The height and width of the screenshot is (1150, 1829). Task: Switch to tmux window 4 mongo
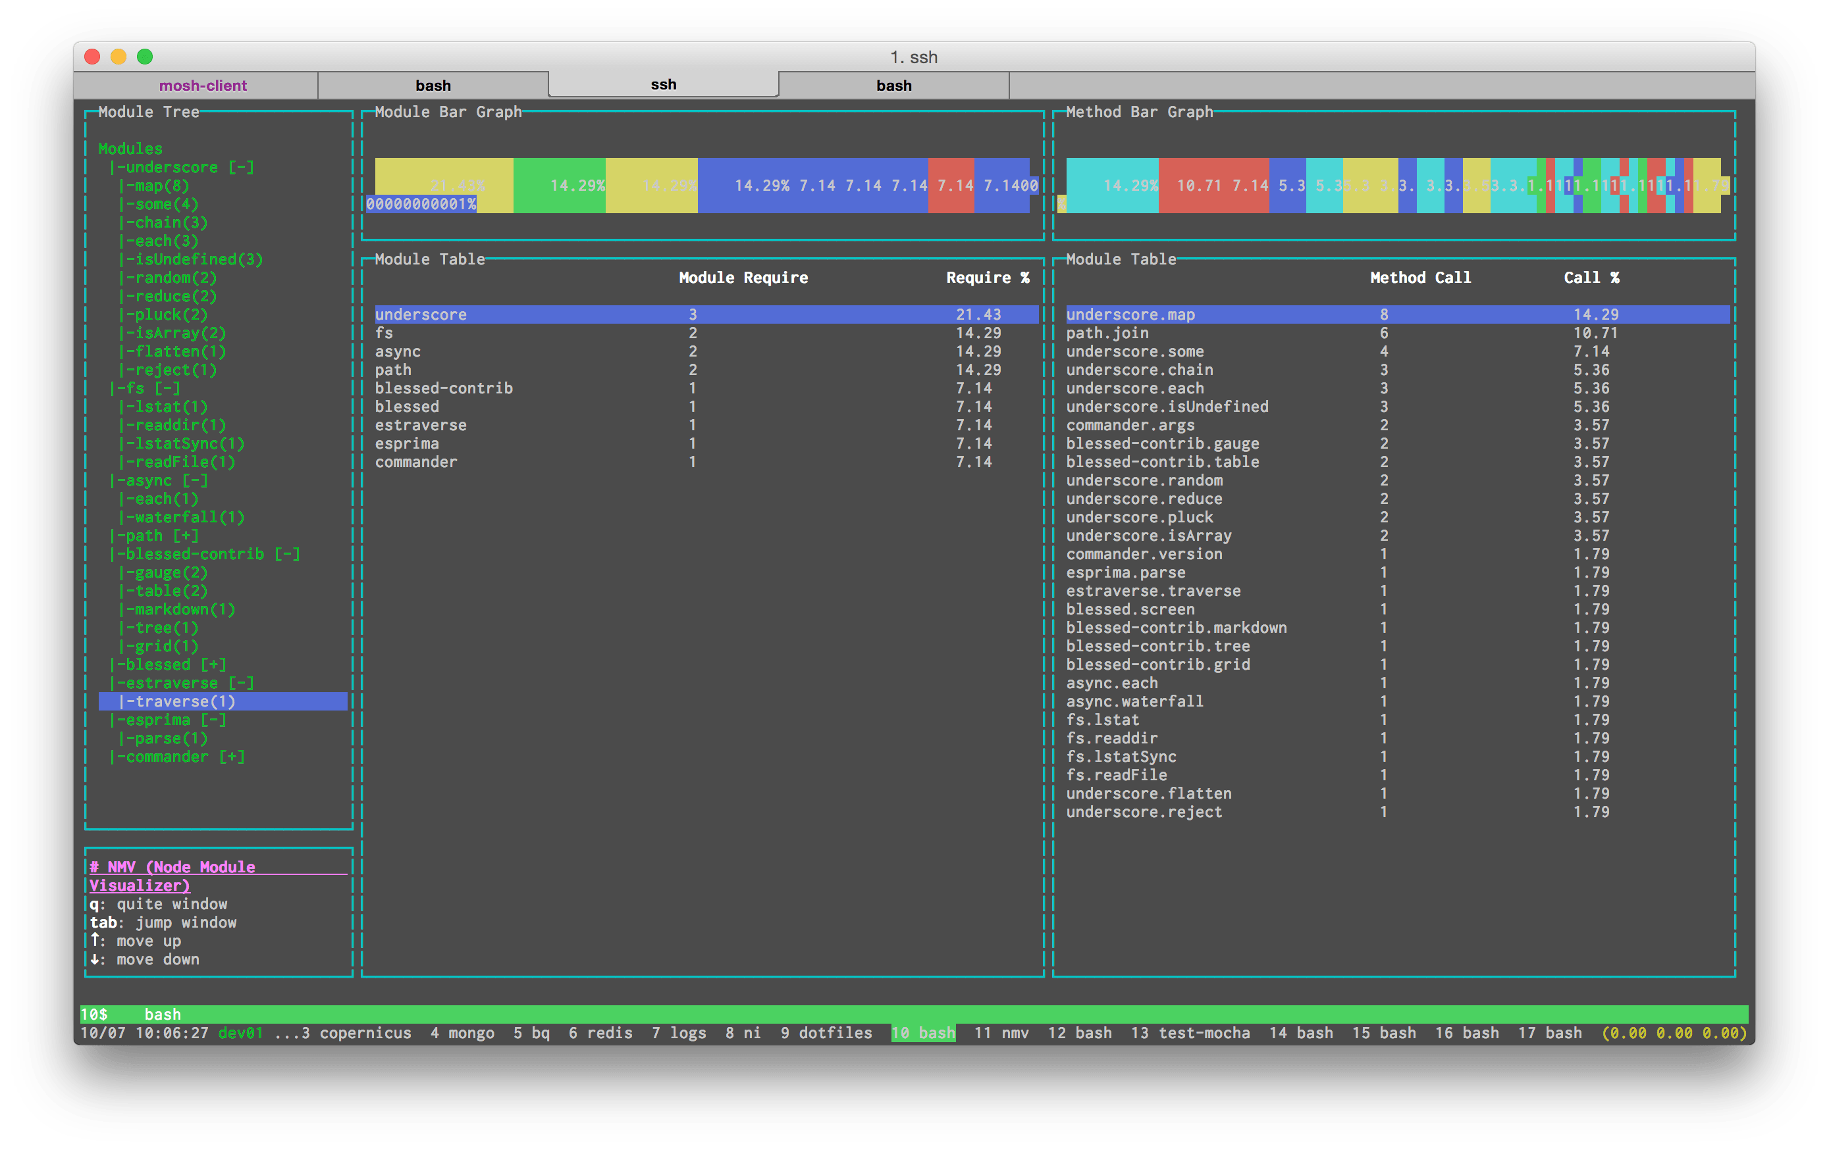click(462, 1032)
